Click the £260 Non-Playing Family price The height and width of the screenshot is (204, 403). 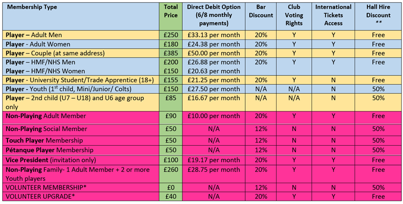(171, 170)
